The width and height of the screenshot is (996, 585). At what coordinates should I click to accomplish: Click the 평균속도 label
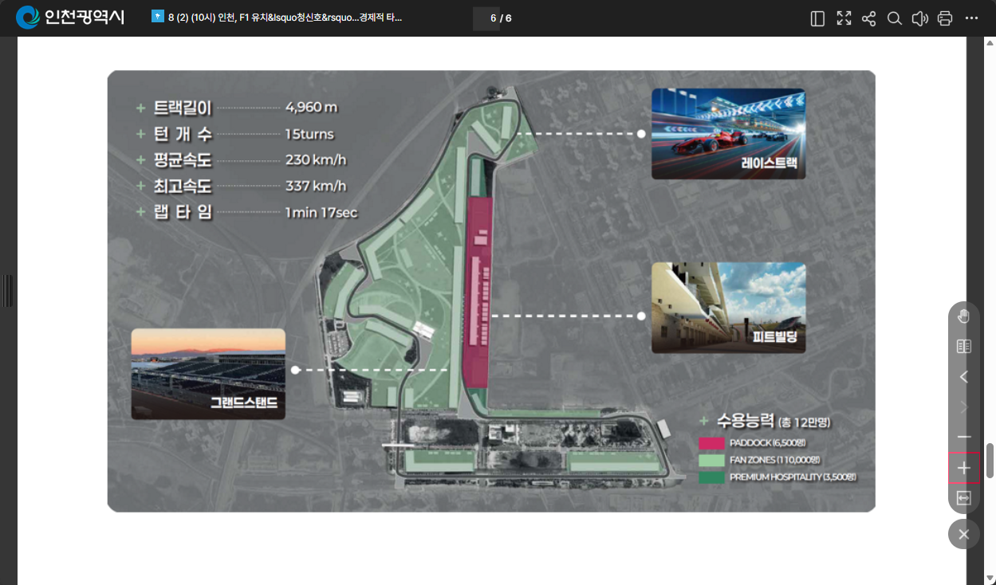(x=183, y=160)
